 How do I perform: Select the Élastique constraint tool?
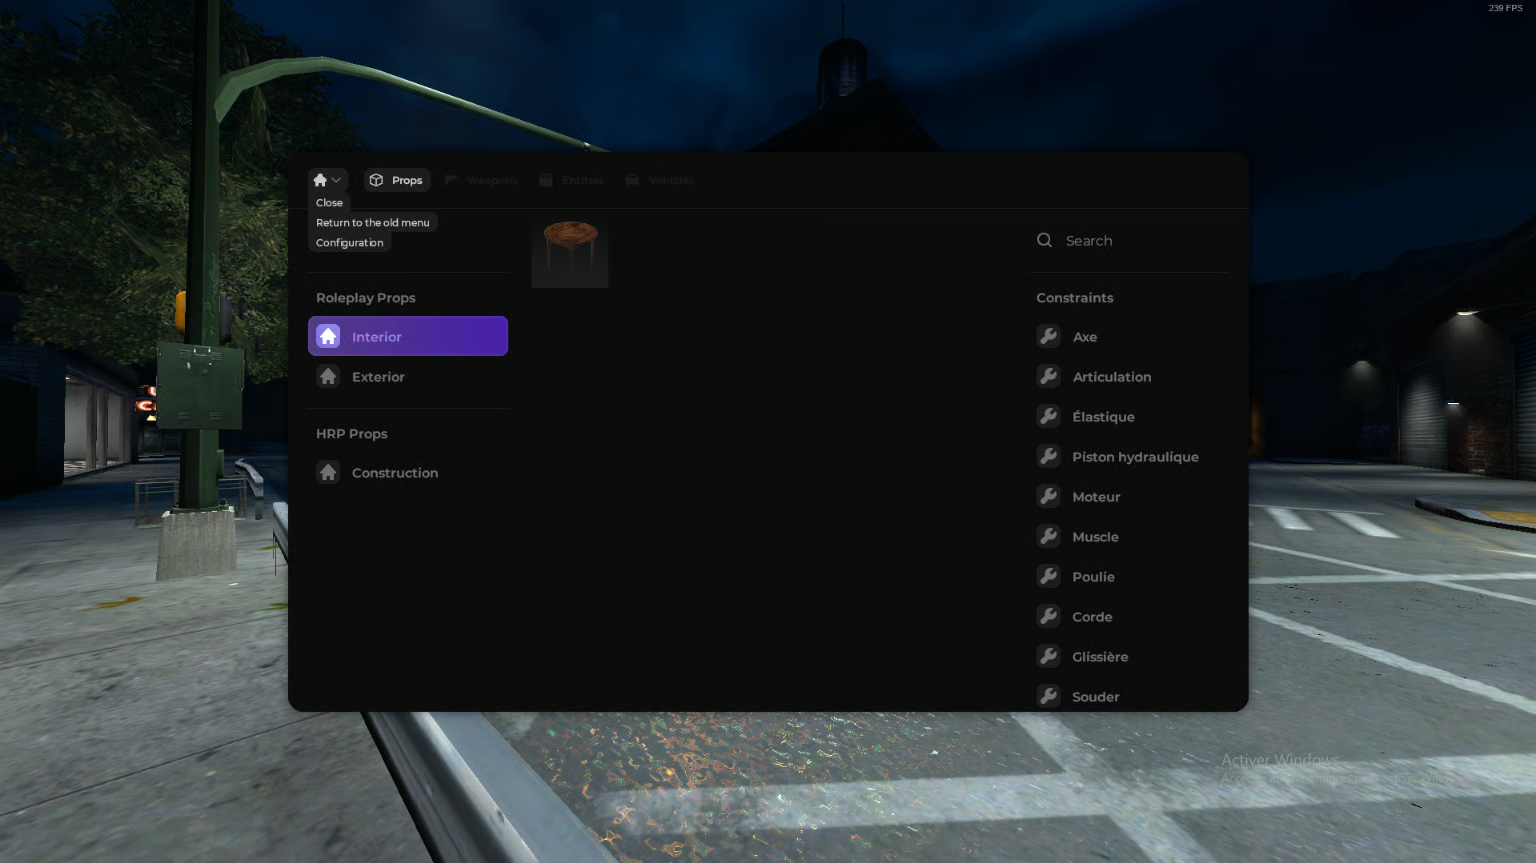coord(1130,416)
